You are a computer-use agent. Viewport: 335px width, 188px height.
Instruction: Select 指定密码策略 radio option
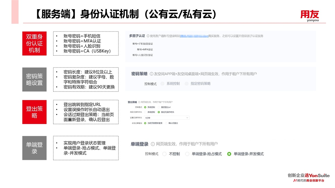[186, 84]
